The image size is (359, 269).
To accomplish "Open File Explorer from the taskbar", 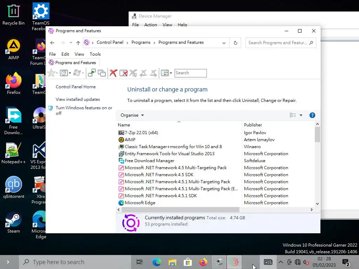I will tap(172, 262).
